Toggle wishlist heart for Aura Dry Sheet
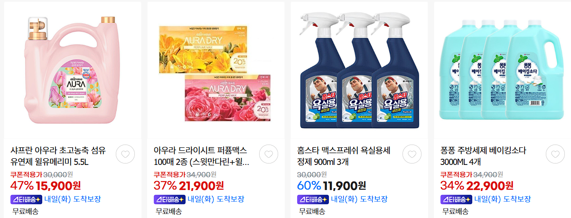571x218 pixels. [x=269, y=154]
